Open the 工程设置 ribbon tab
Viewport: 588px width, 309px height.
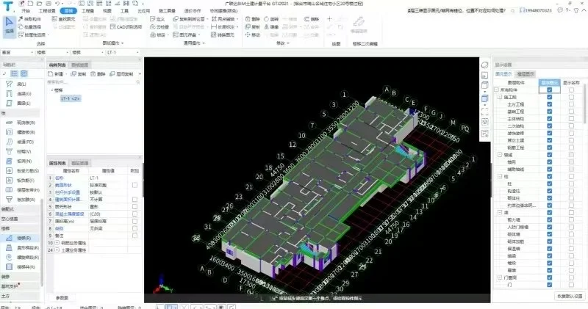47,11
